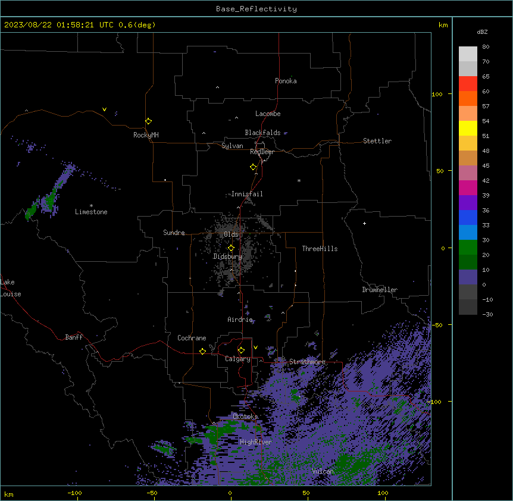Select the mauve 45-42 dBZ legend swatch

(x=468, y=173)
